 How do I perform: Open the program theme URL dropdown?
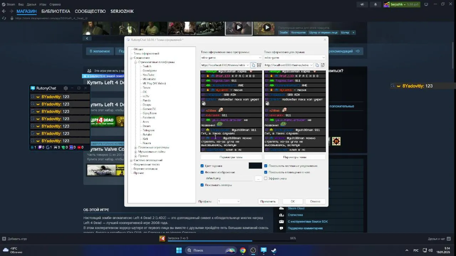point(248,65)
